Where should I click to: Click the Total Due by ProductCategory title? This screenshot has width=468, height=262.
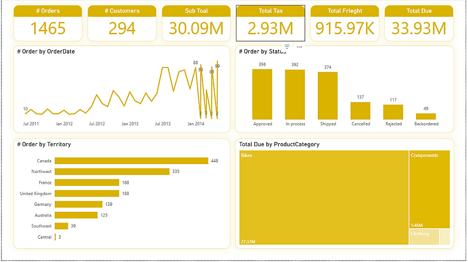click(279, 144)
